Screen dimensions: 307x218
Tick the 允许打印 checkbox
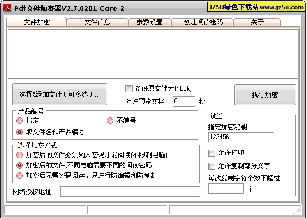tap(212, 153)
